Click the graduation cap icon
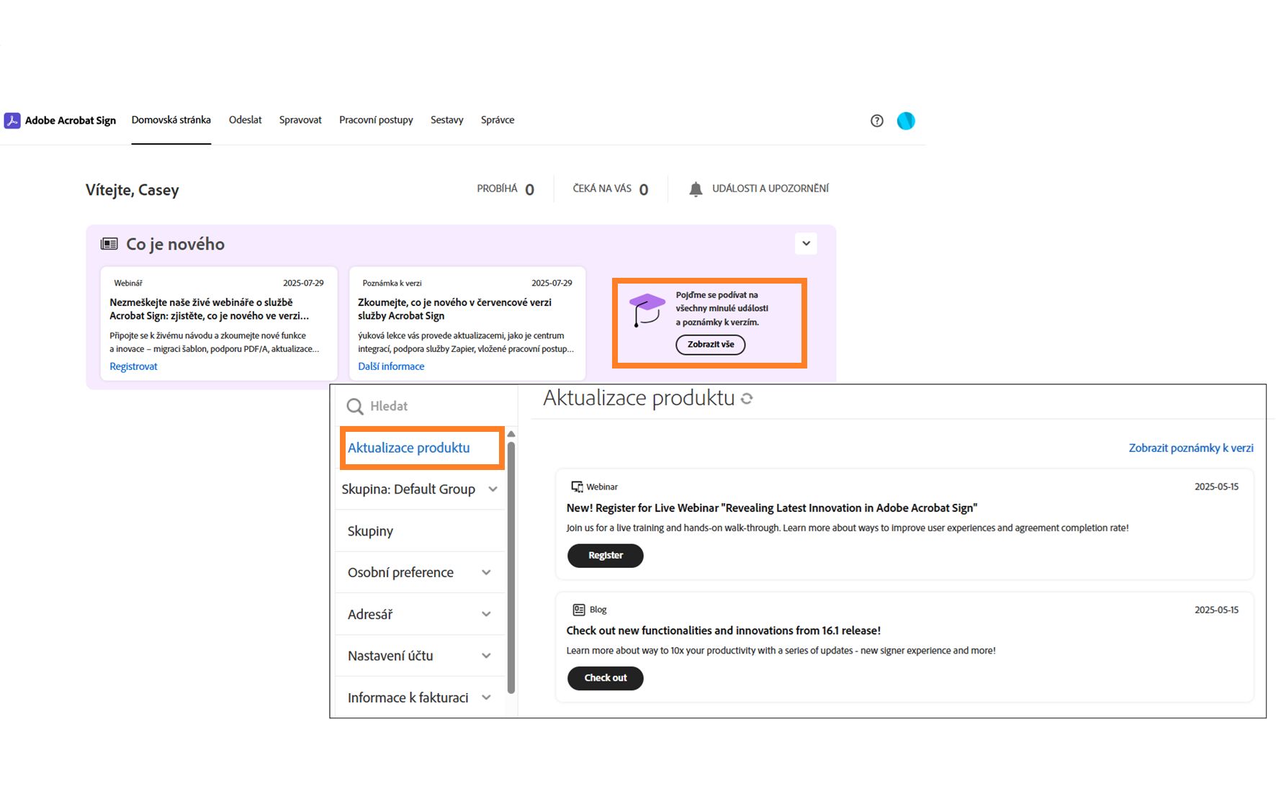Viewport: 1276px width, 791px height. point(646,309)
